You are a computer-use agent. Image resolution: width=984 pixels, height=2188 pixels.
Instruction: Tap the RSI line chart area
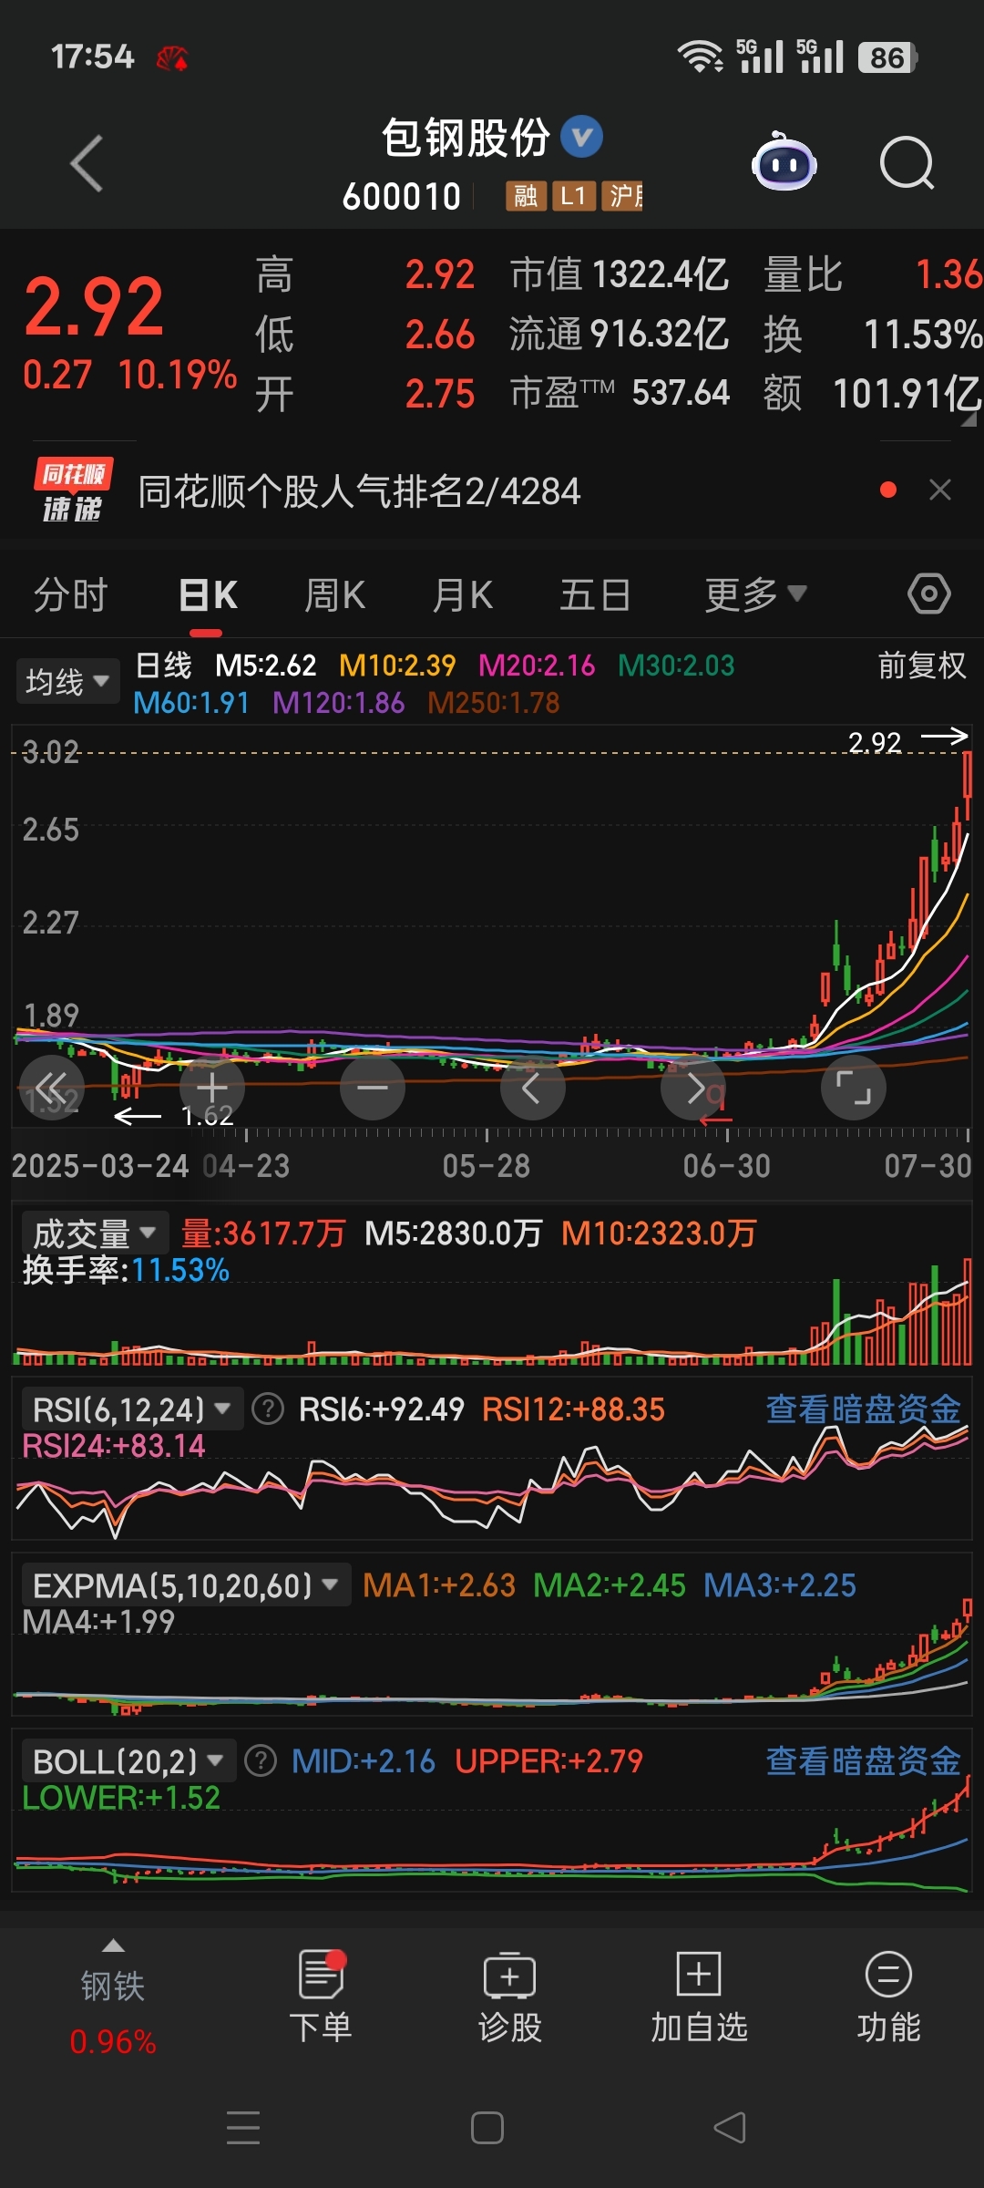pyautogui.click(x=492, y=1481)
